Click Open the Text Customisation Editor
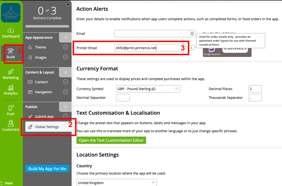Viewport: 282px width, 186px height. click(x=111, y=140)
